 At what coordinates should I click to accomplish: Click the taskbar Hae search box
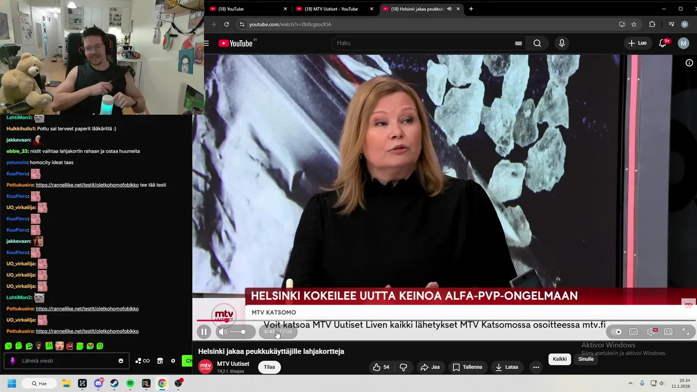click(x=39, y=383)
